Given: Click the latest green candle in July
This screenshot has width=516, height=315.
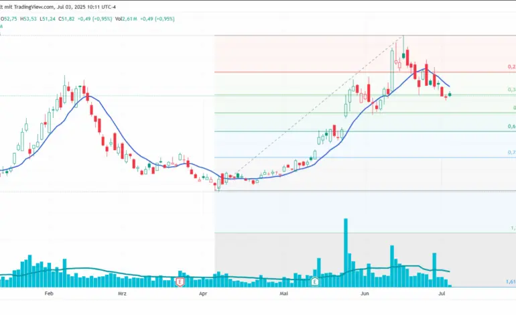Looking at the screenshot, I should [x=450, y=94].
